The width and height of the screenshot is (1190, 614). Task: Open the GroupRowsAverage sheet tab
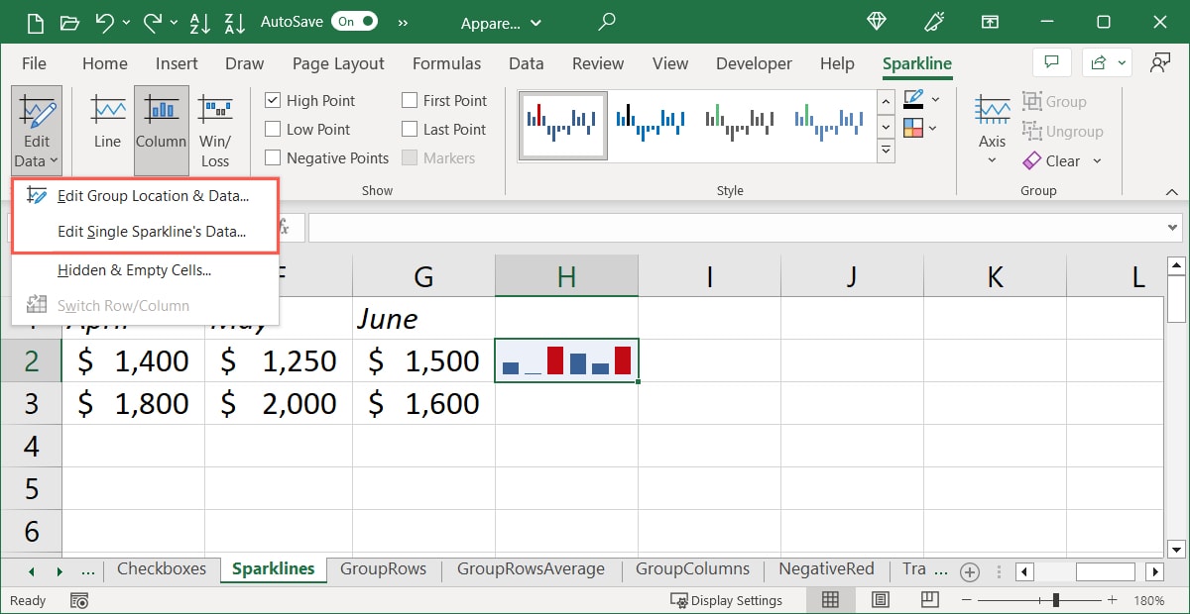(x=531, y=569)
